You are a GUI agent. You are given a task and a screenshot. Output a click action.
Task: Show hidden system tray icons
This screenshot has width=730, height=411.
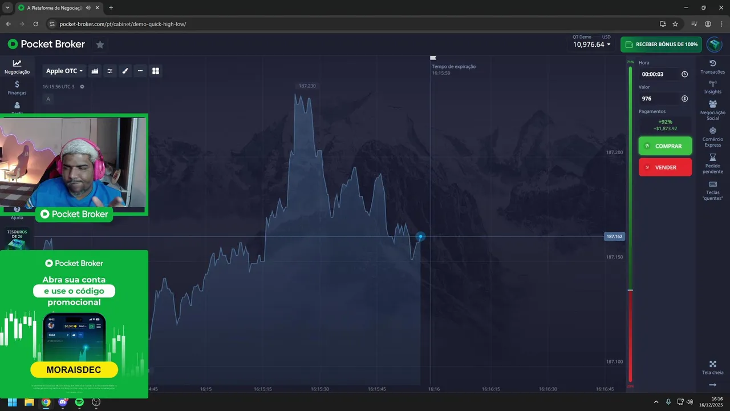point(656,402)
